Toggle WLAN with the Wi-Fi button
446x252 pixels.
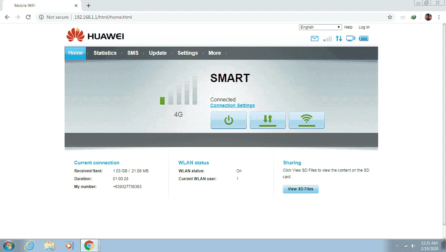(x=307, y=120)
